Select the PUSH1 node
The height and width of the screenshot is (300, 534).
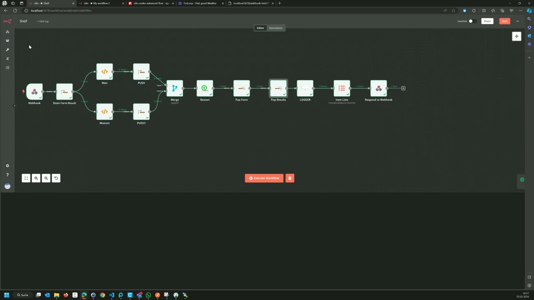point(141,112)
